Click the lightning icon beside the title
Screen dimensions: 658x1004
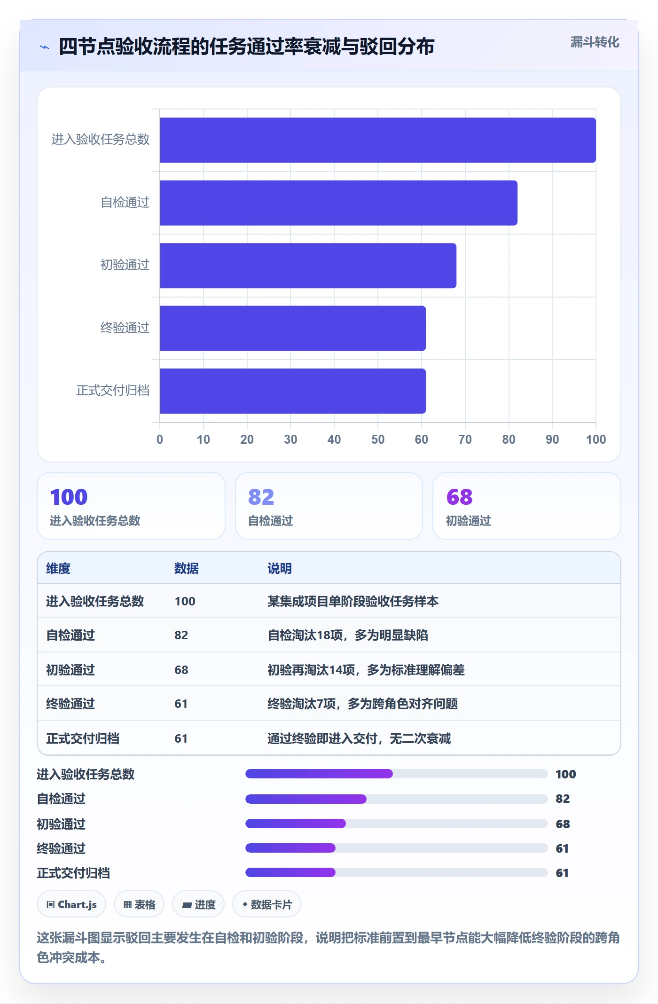tap(45, 47)
